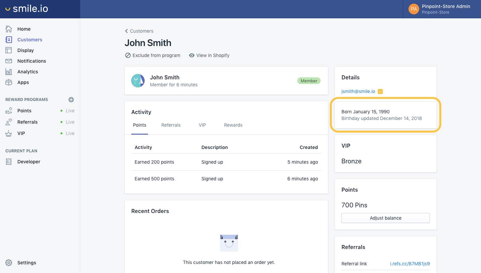Switch to the Rewards activity tab
The height and width of the screenshot is (273, 481).
pyautogui.click(x=233, y=125)
